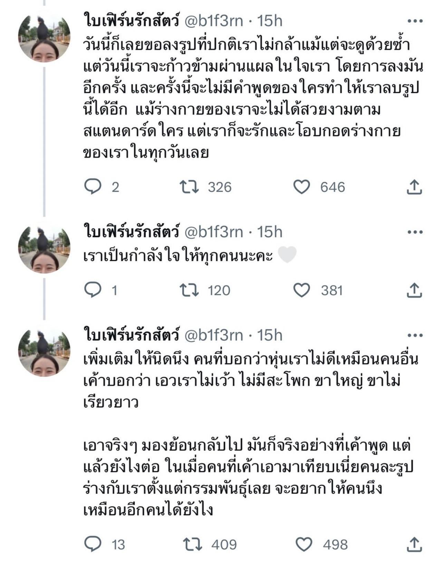Share the third tweet in the thread
The width and height of the screenshot is (442, 566).
click(414, 545)
